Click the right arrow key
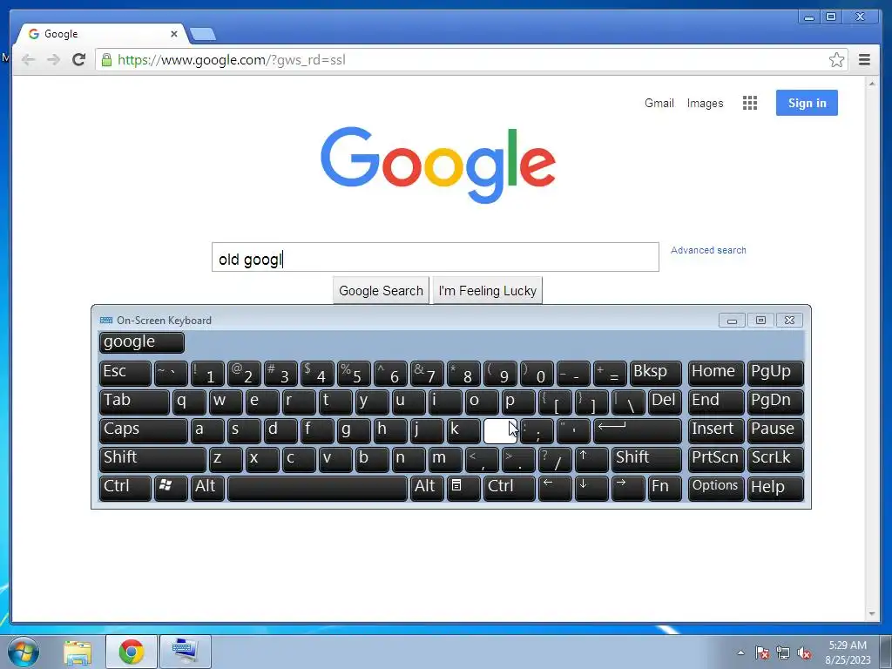The image size is (892, 669). (627, 488)
